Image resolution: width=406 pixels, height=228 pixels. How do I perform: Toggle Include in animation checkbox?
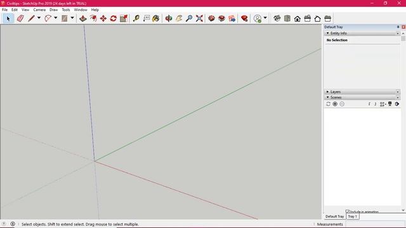click(x=348, y=212)
